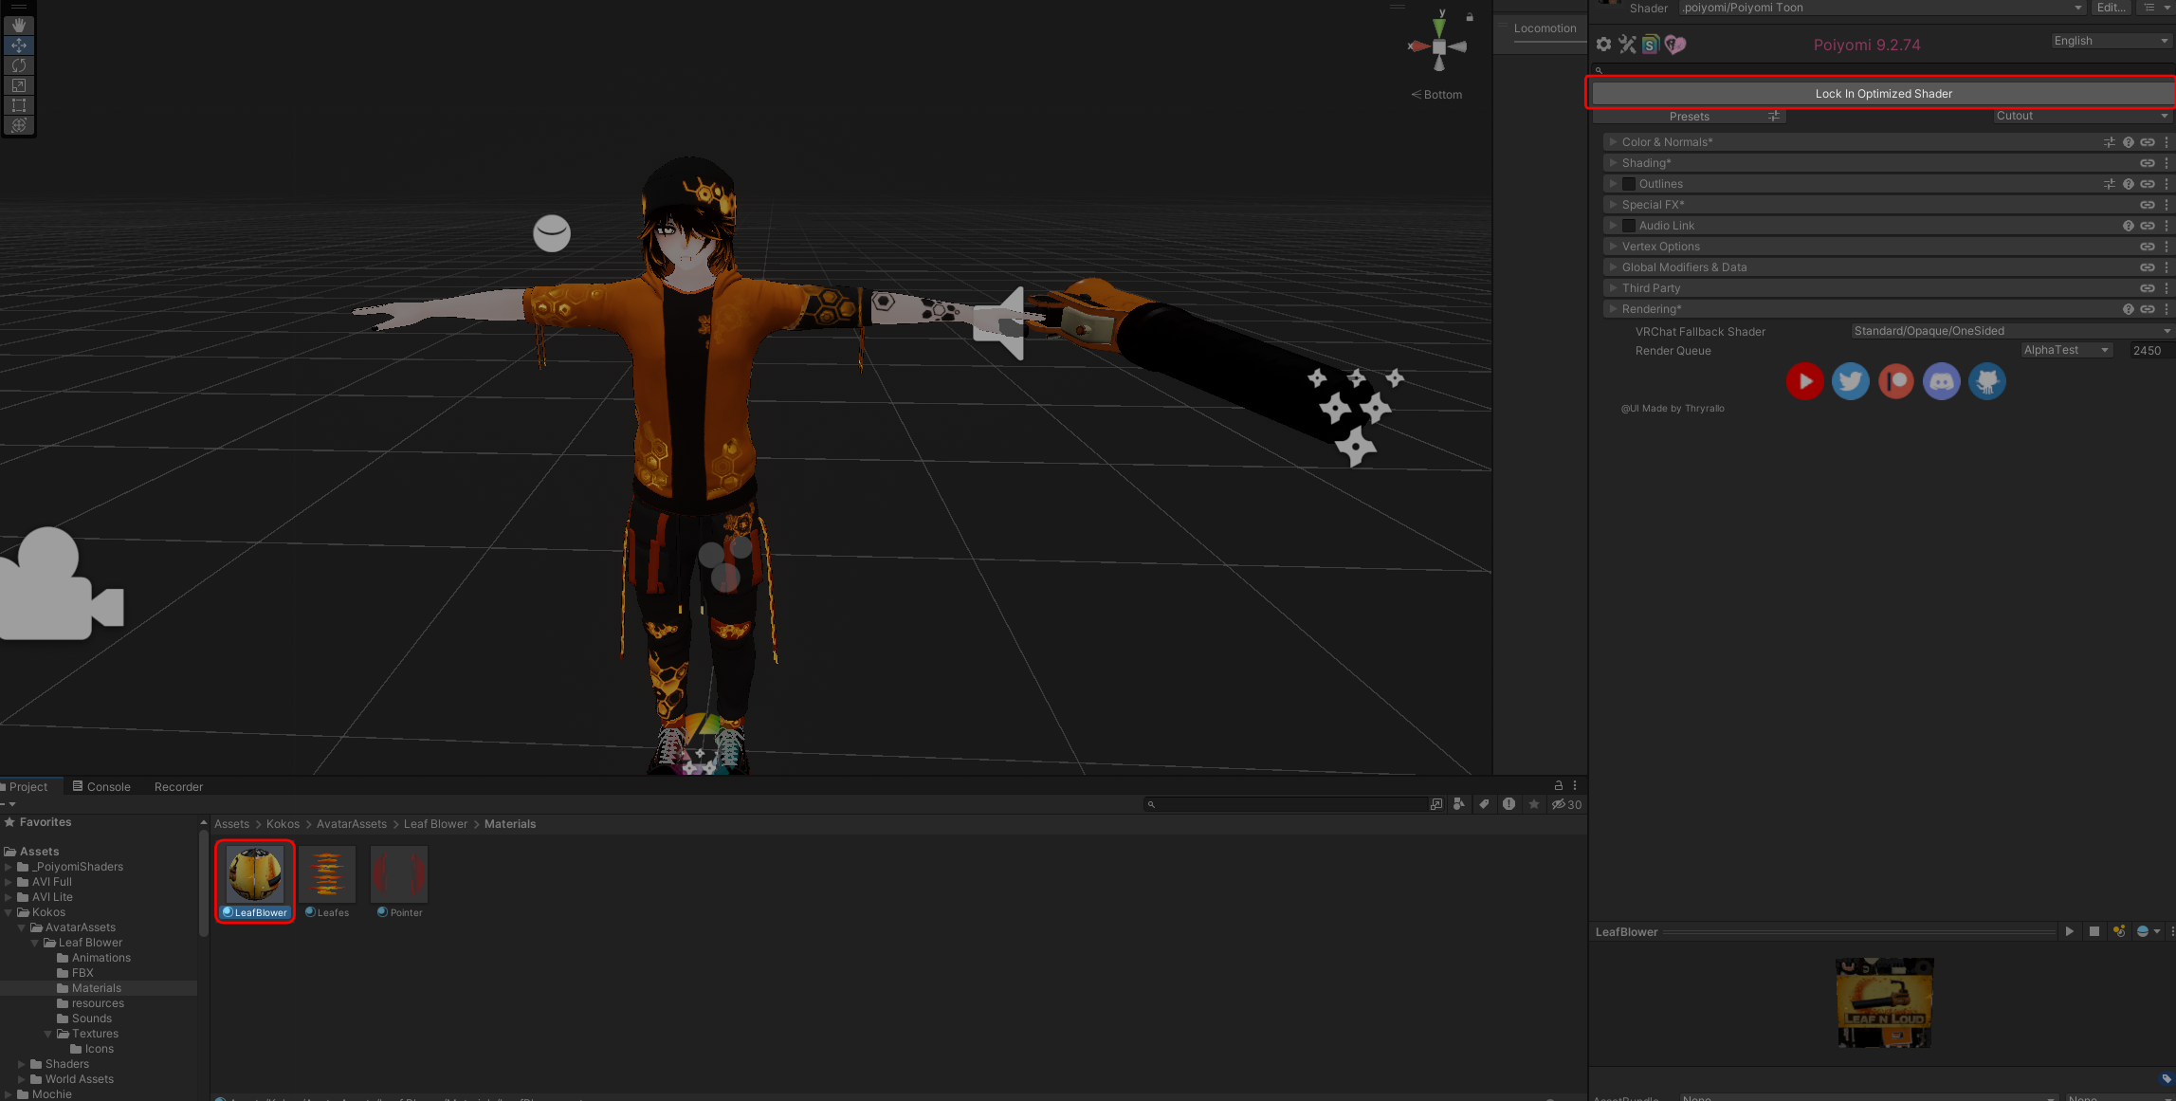The height and width of the screenshot is (1101, 2176).
Task: Select the Rotate tool in scene toolbar
Action: [x=19, y=65]
